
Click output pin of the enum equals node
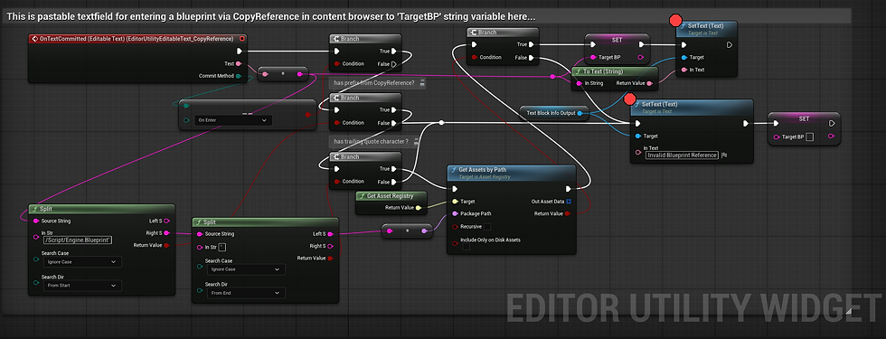tap(308, 115)
